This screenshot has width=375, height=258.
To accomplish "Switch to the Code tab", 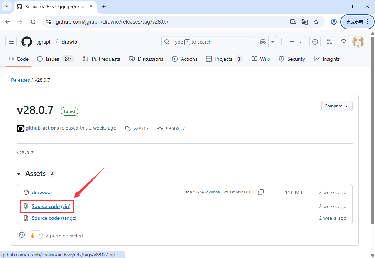I will coord(19,59).
